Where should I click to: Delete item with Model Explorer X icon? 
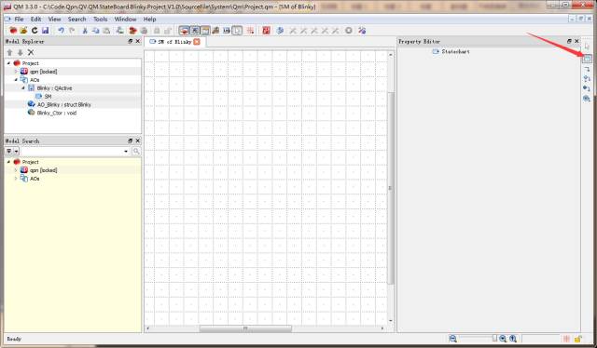pyautogui.click(x=31, y=52)
